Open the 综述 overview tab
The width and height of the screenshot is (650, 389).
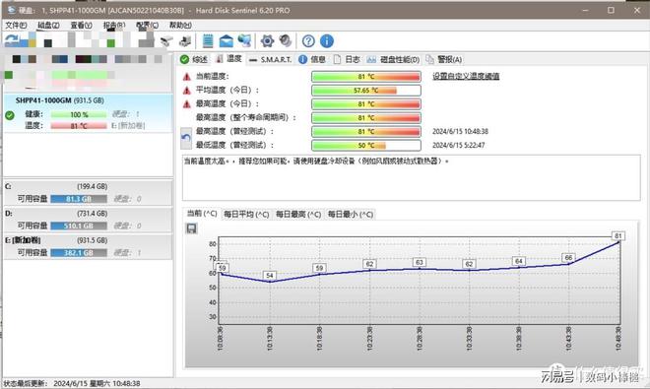tap(194, 60)
